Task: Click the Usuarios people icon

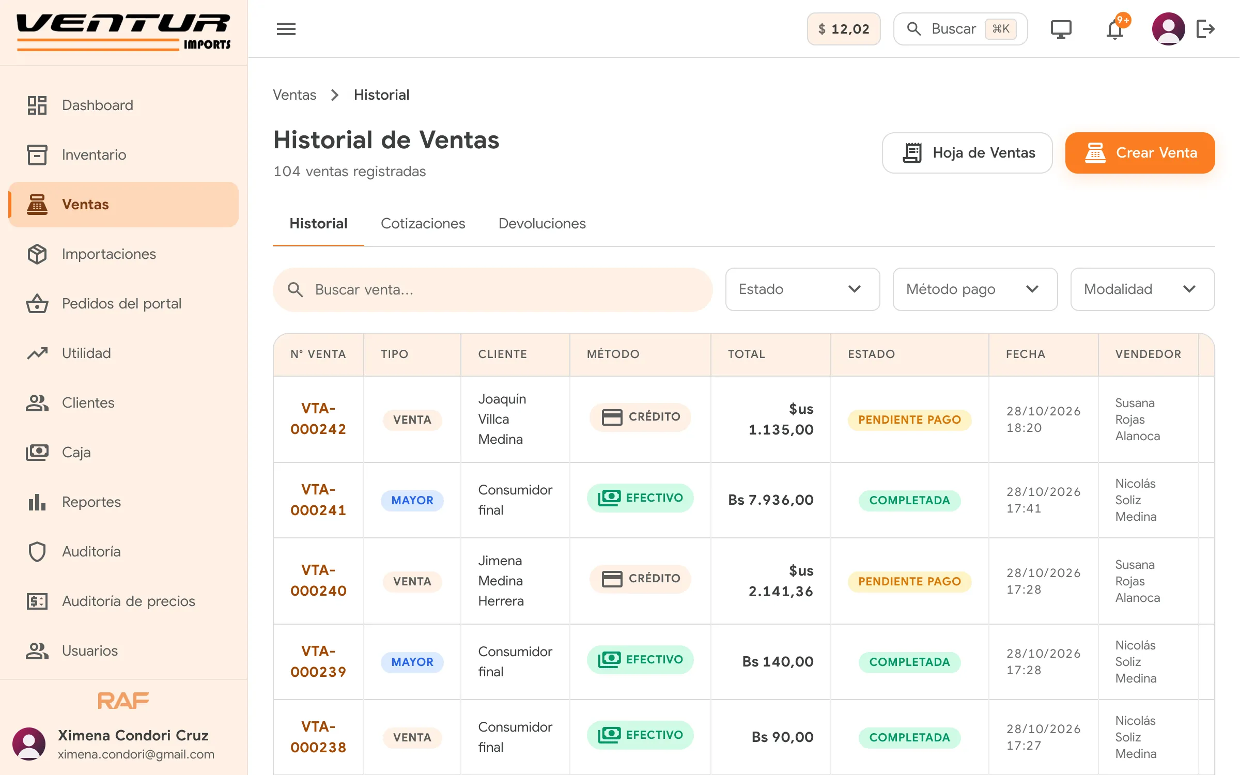Action: point(37,651)
